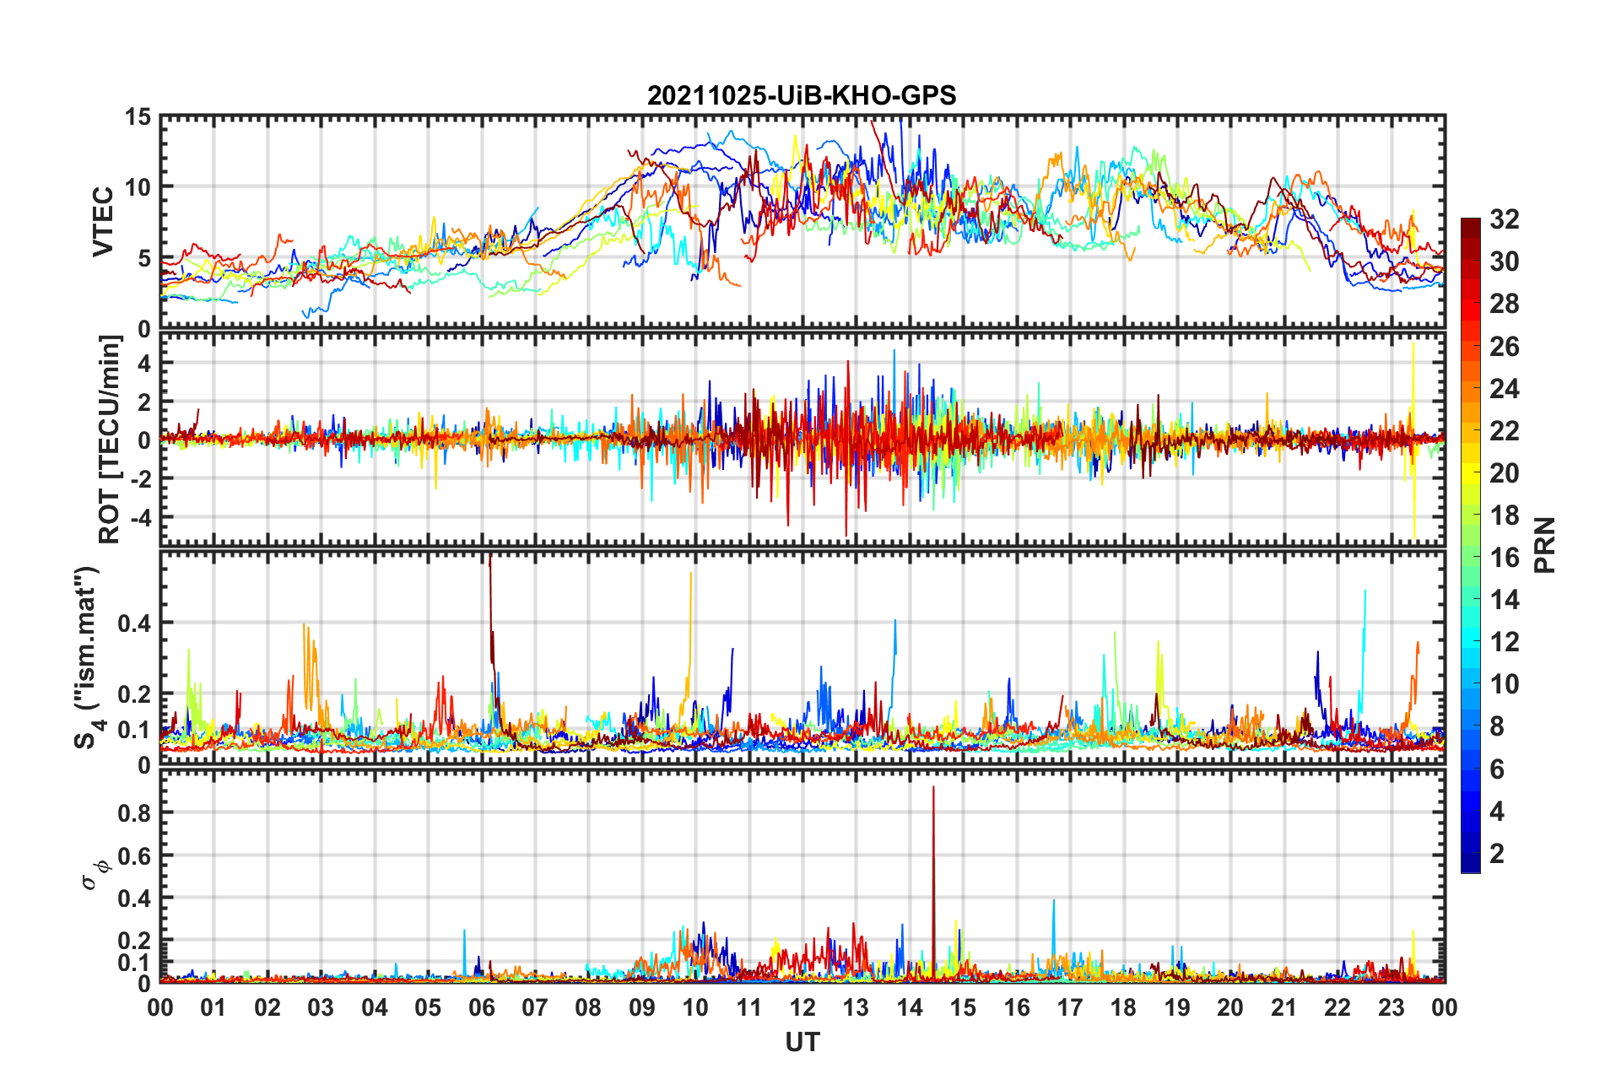Click x-axis tick label 05
Image resolution: width=1605 pixels, height=1090 pixels.
428,1007
